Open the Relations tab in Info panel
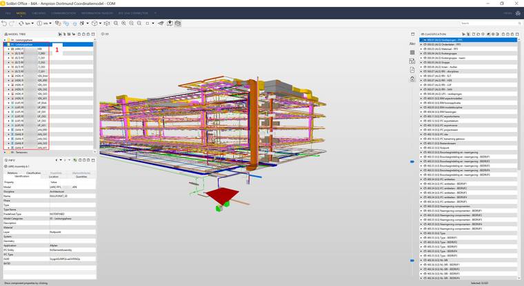Image resolution: width=524 pixels, height=286 pixels. [x=12, y=173]
